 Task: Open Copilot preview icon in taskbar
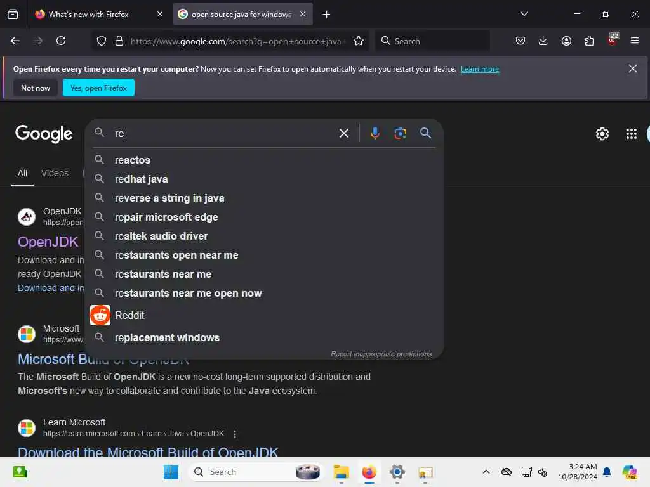629,472
